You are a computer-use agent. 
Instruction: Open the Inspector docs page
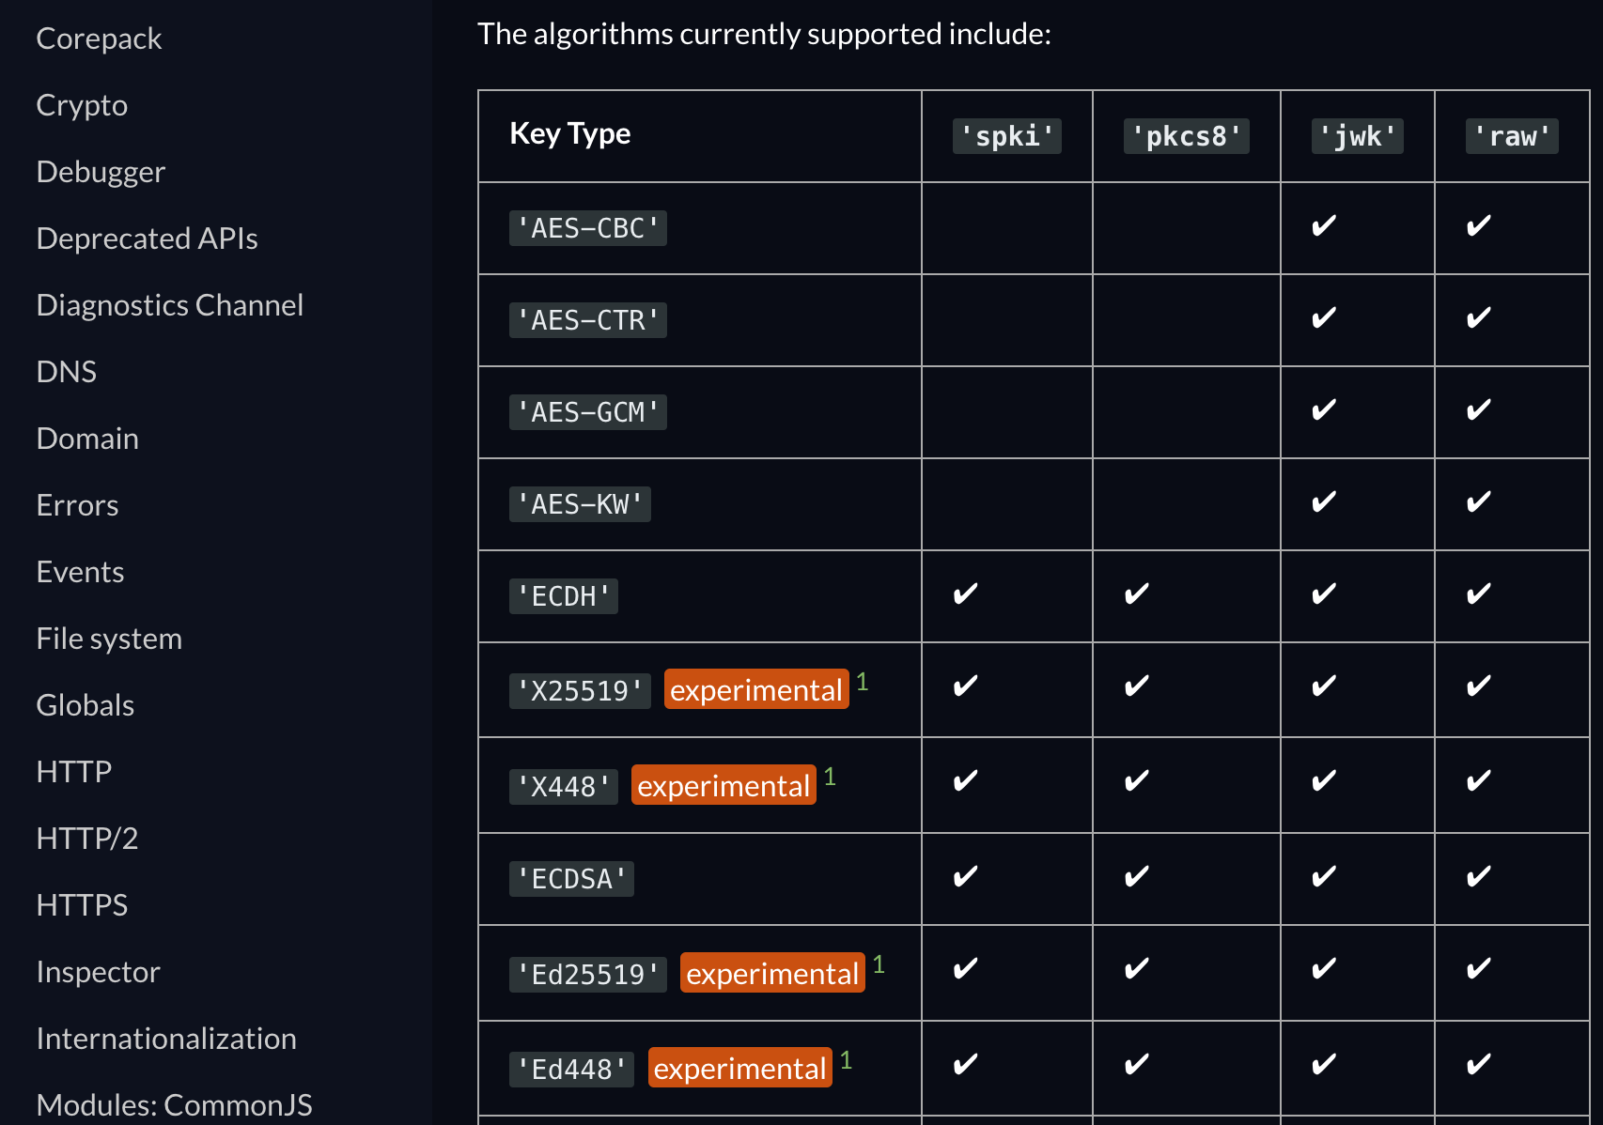(x=98, y=972)
